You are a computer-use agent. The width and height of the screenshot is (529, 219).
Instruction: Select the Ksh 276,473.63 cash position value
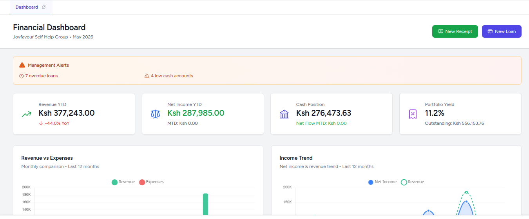coord(324,113)
